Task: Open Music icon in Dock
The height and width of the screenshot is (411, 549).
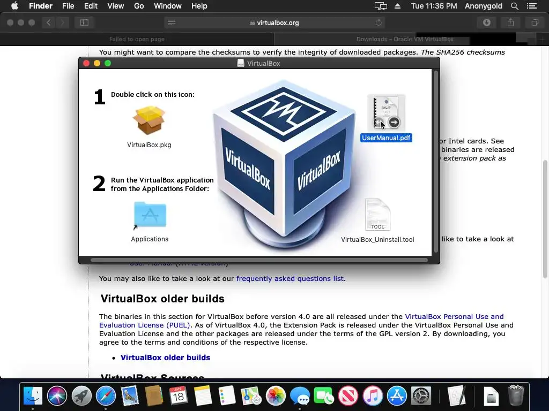Action: pyautogui.click(x=373, y=396)
